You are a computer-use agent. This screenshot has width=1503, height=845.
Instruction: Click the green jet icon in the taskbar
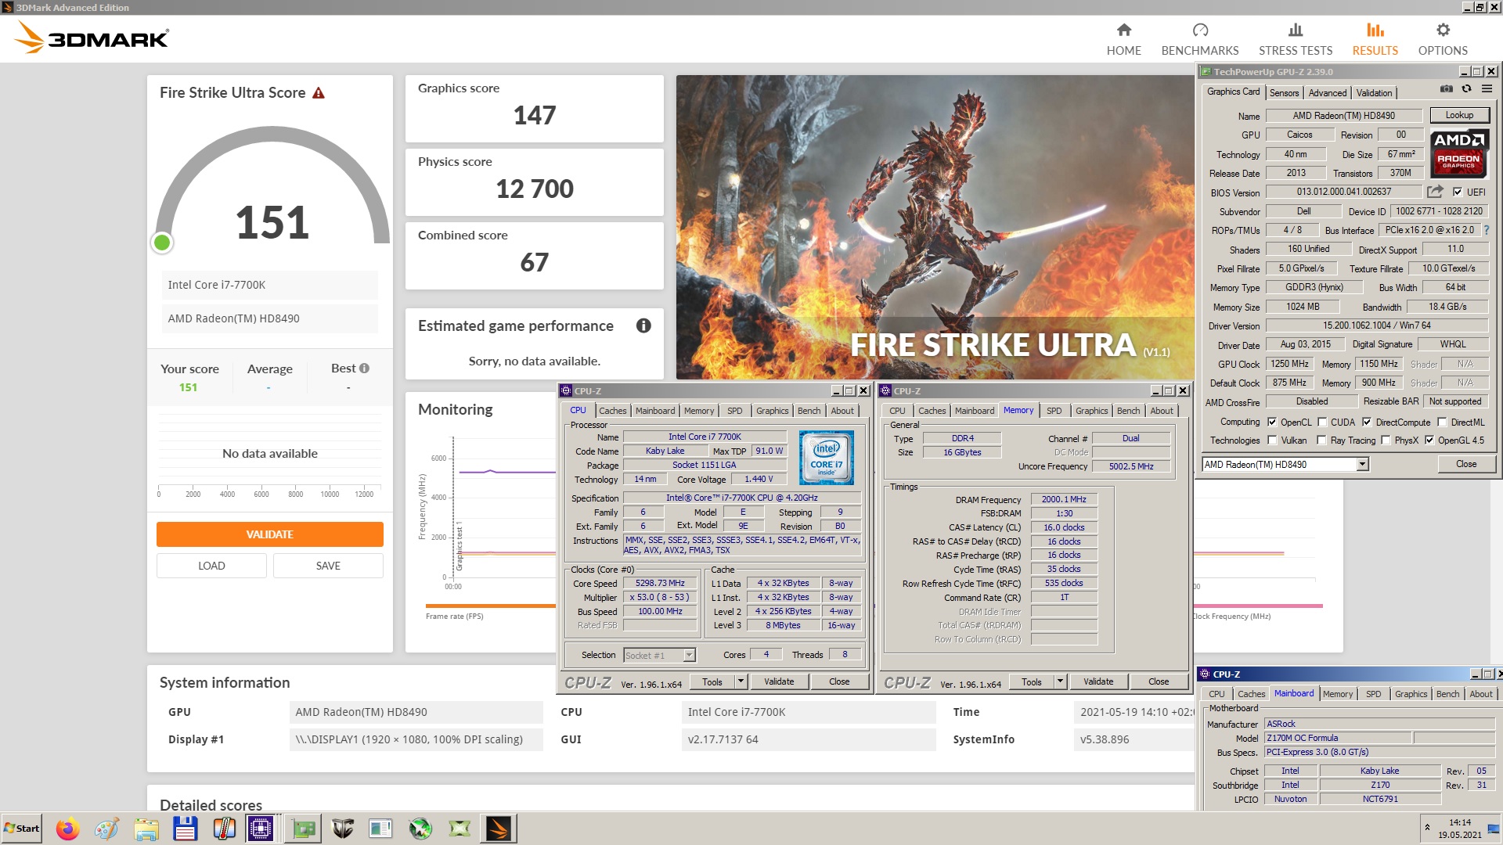tap(420, 828)
